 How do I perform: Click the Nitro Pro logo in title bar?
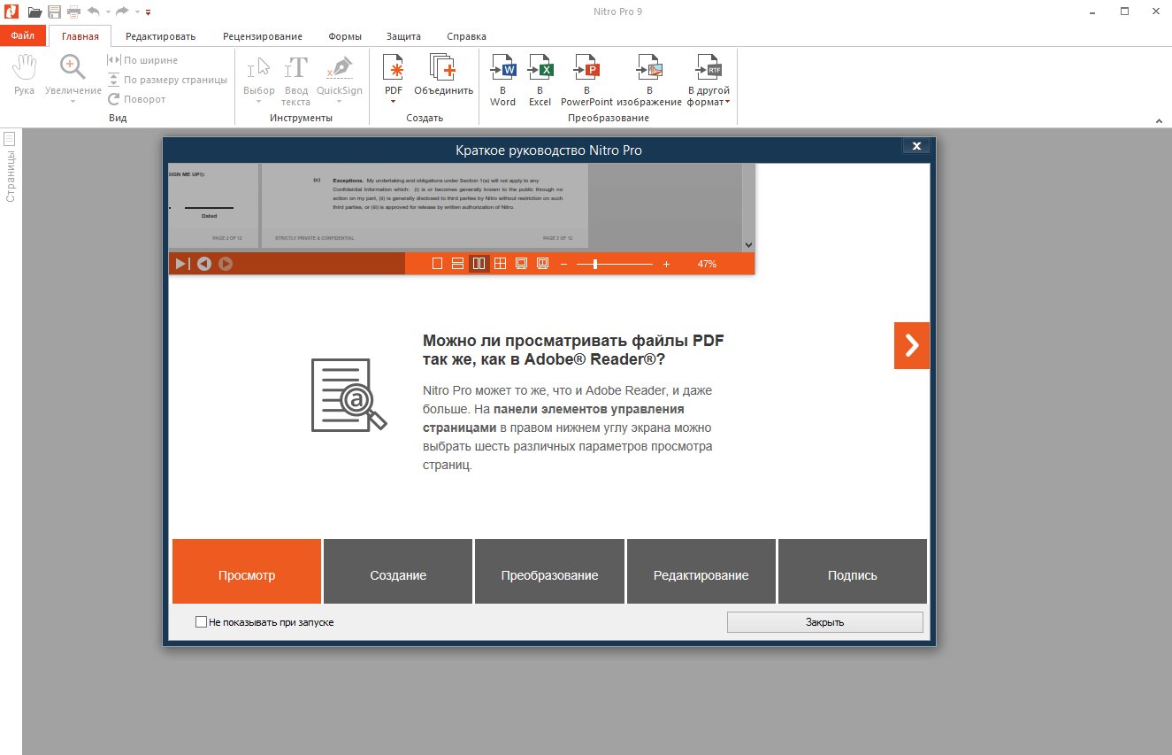pos(10,12)
